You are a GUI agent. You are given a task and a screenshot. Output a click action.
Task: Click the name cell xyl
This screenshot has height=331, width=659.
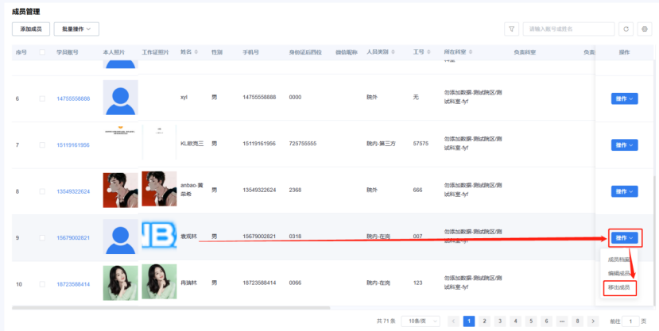(184, 98)
